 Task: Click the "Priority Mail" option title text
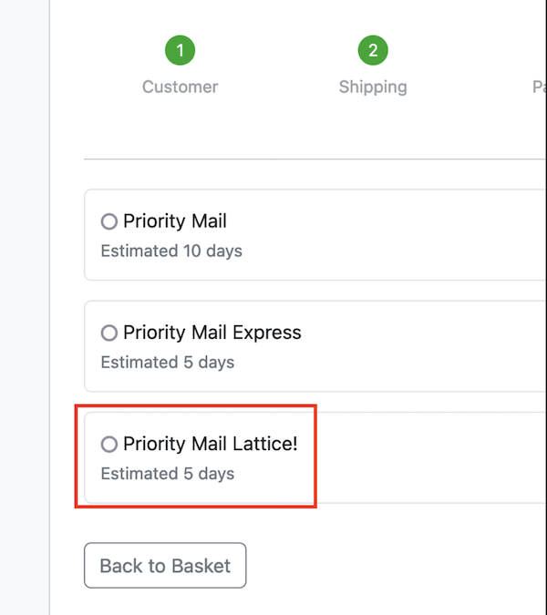click(175, 221)
